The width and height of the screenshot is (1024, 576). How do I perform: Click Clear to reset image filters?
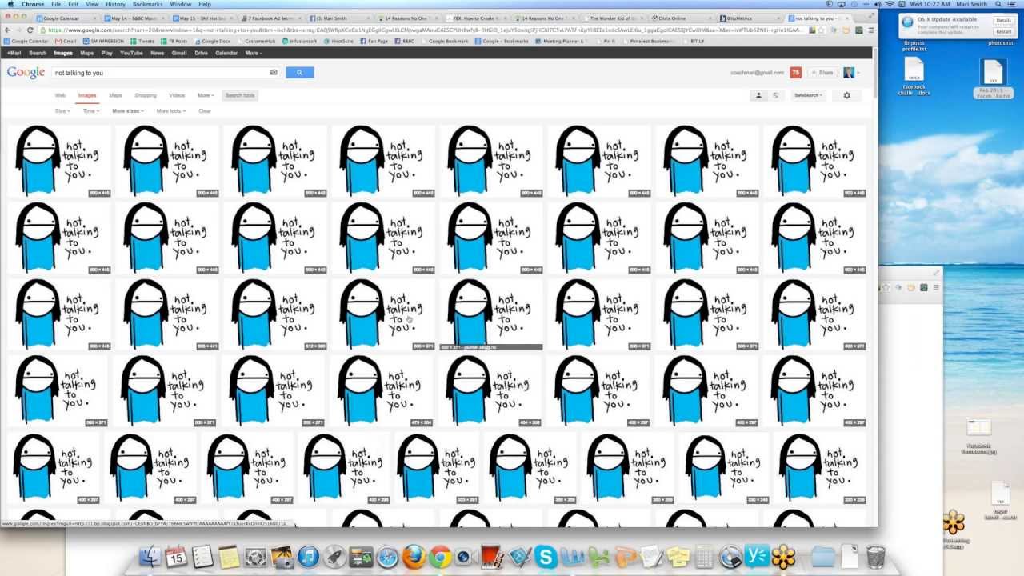pyautogui.click(x=205, y=111)
